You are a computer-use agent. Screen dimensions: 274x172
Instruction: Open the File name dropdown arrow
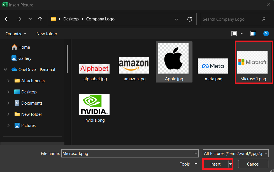[196, 154]
